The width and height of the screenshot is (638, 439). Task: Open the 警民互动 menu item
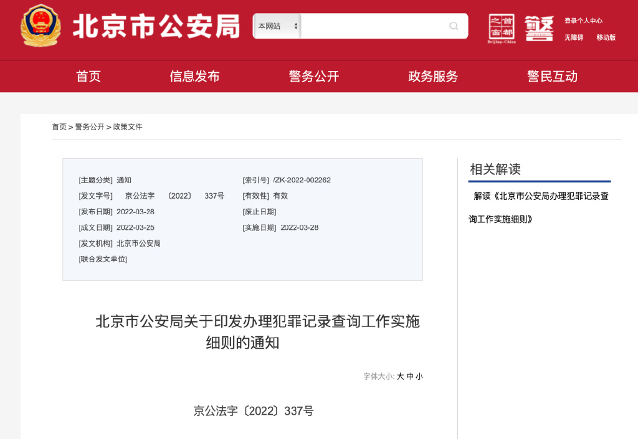(552, 76)
